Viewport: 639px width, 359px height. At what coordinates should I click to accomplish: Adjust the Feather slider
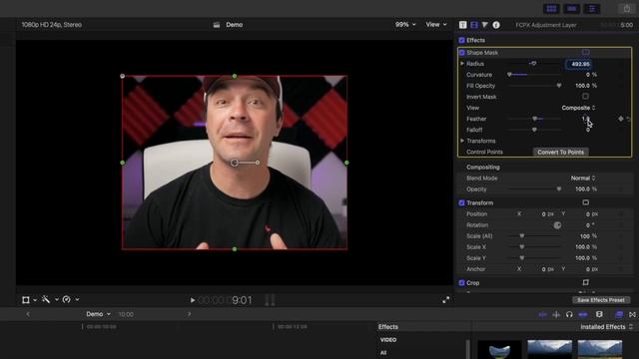(x=534, y=119)
